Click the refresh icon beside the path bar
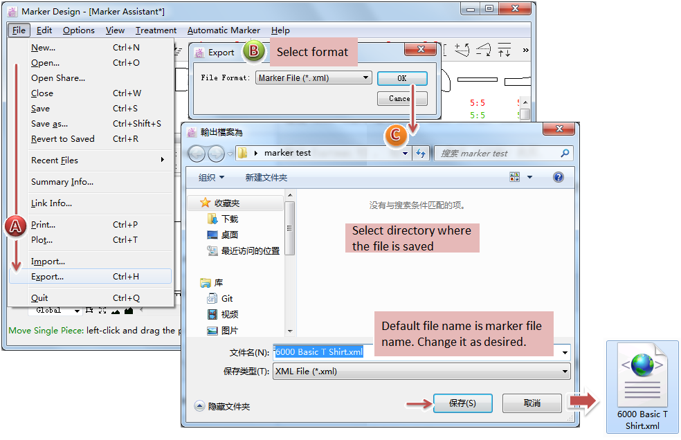This screenshot has width=681, height=440. pyautogui.click(x=421, y=154)
